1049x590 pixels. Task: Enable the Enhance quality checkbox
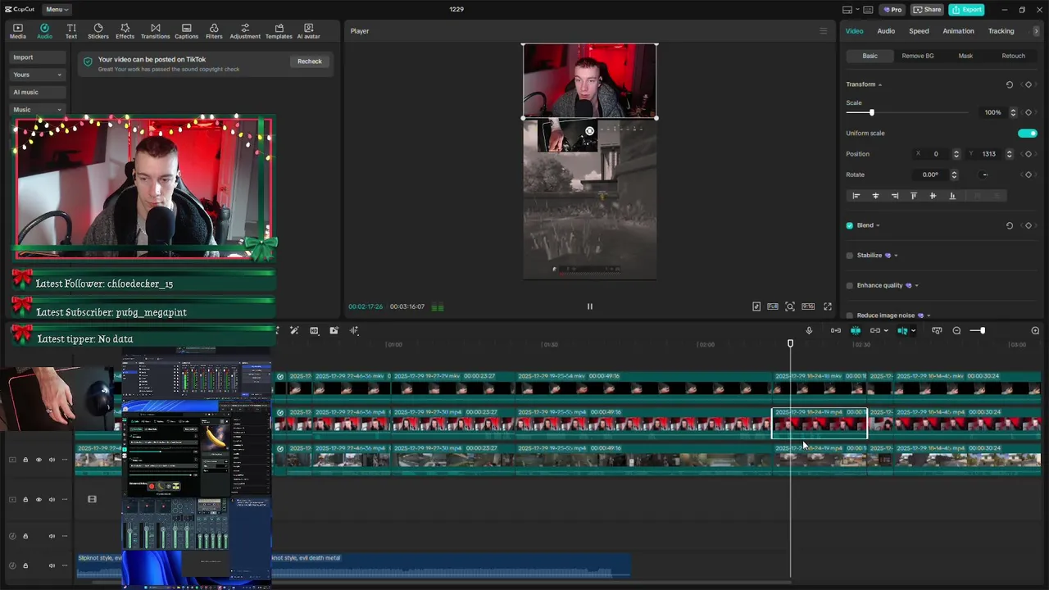850,285
